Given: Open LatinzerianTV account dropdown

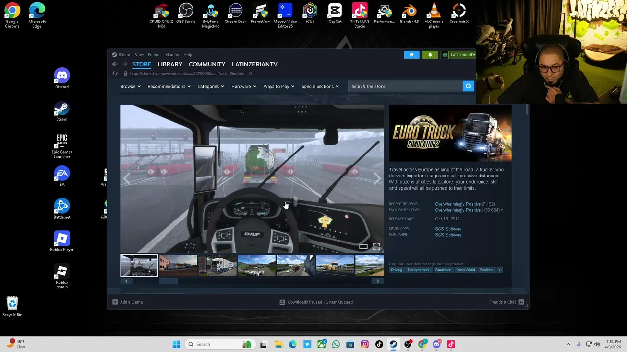Looking at the screenshot, I should pos(458,55).
